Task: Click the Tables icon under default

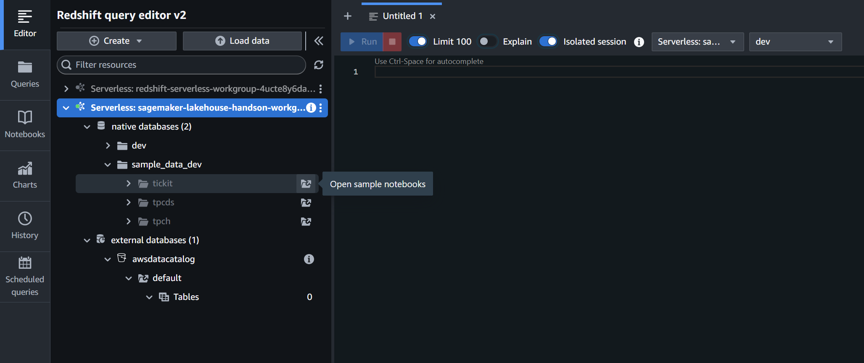Action: point(164,297)
